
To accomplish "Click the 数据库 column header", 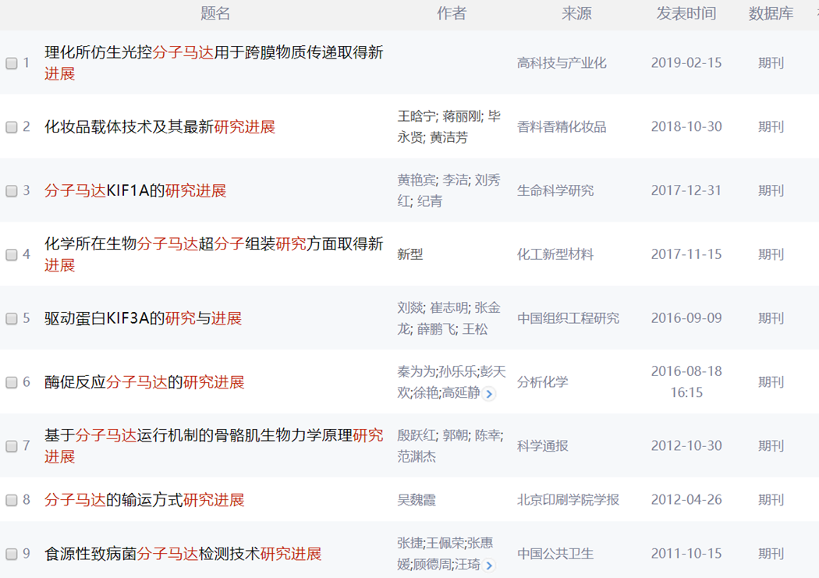I will click(771, 13).
